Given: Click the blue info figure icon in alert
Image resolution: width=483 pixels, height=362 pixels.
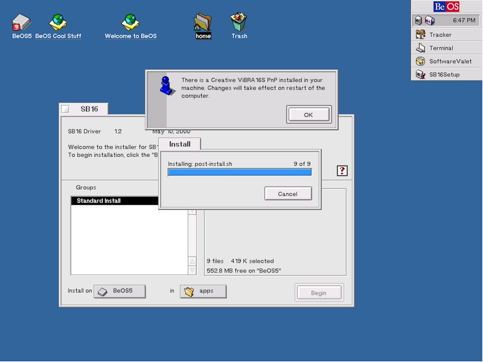Looking at the screenshot, I should coord(167,86).
